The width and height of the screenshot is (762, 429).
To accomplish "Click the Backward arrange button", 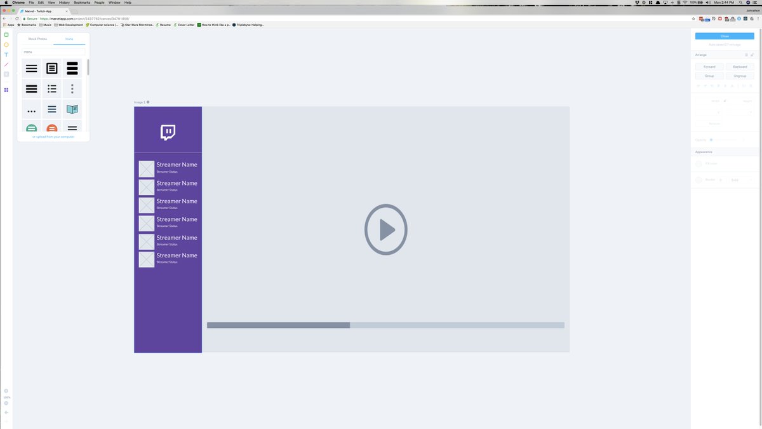I will [x=740, y=67].
